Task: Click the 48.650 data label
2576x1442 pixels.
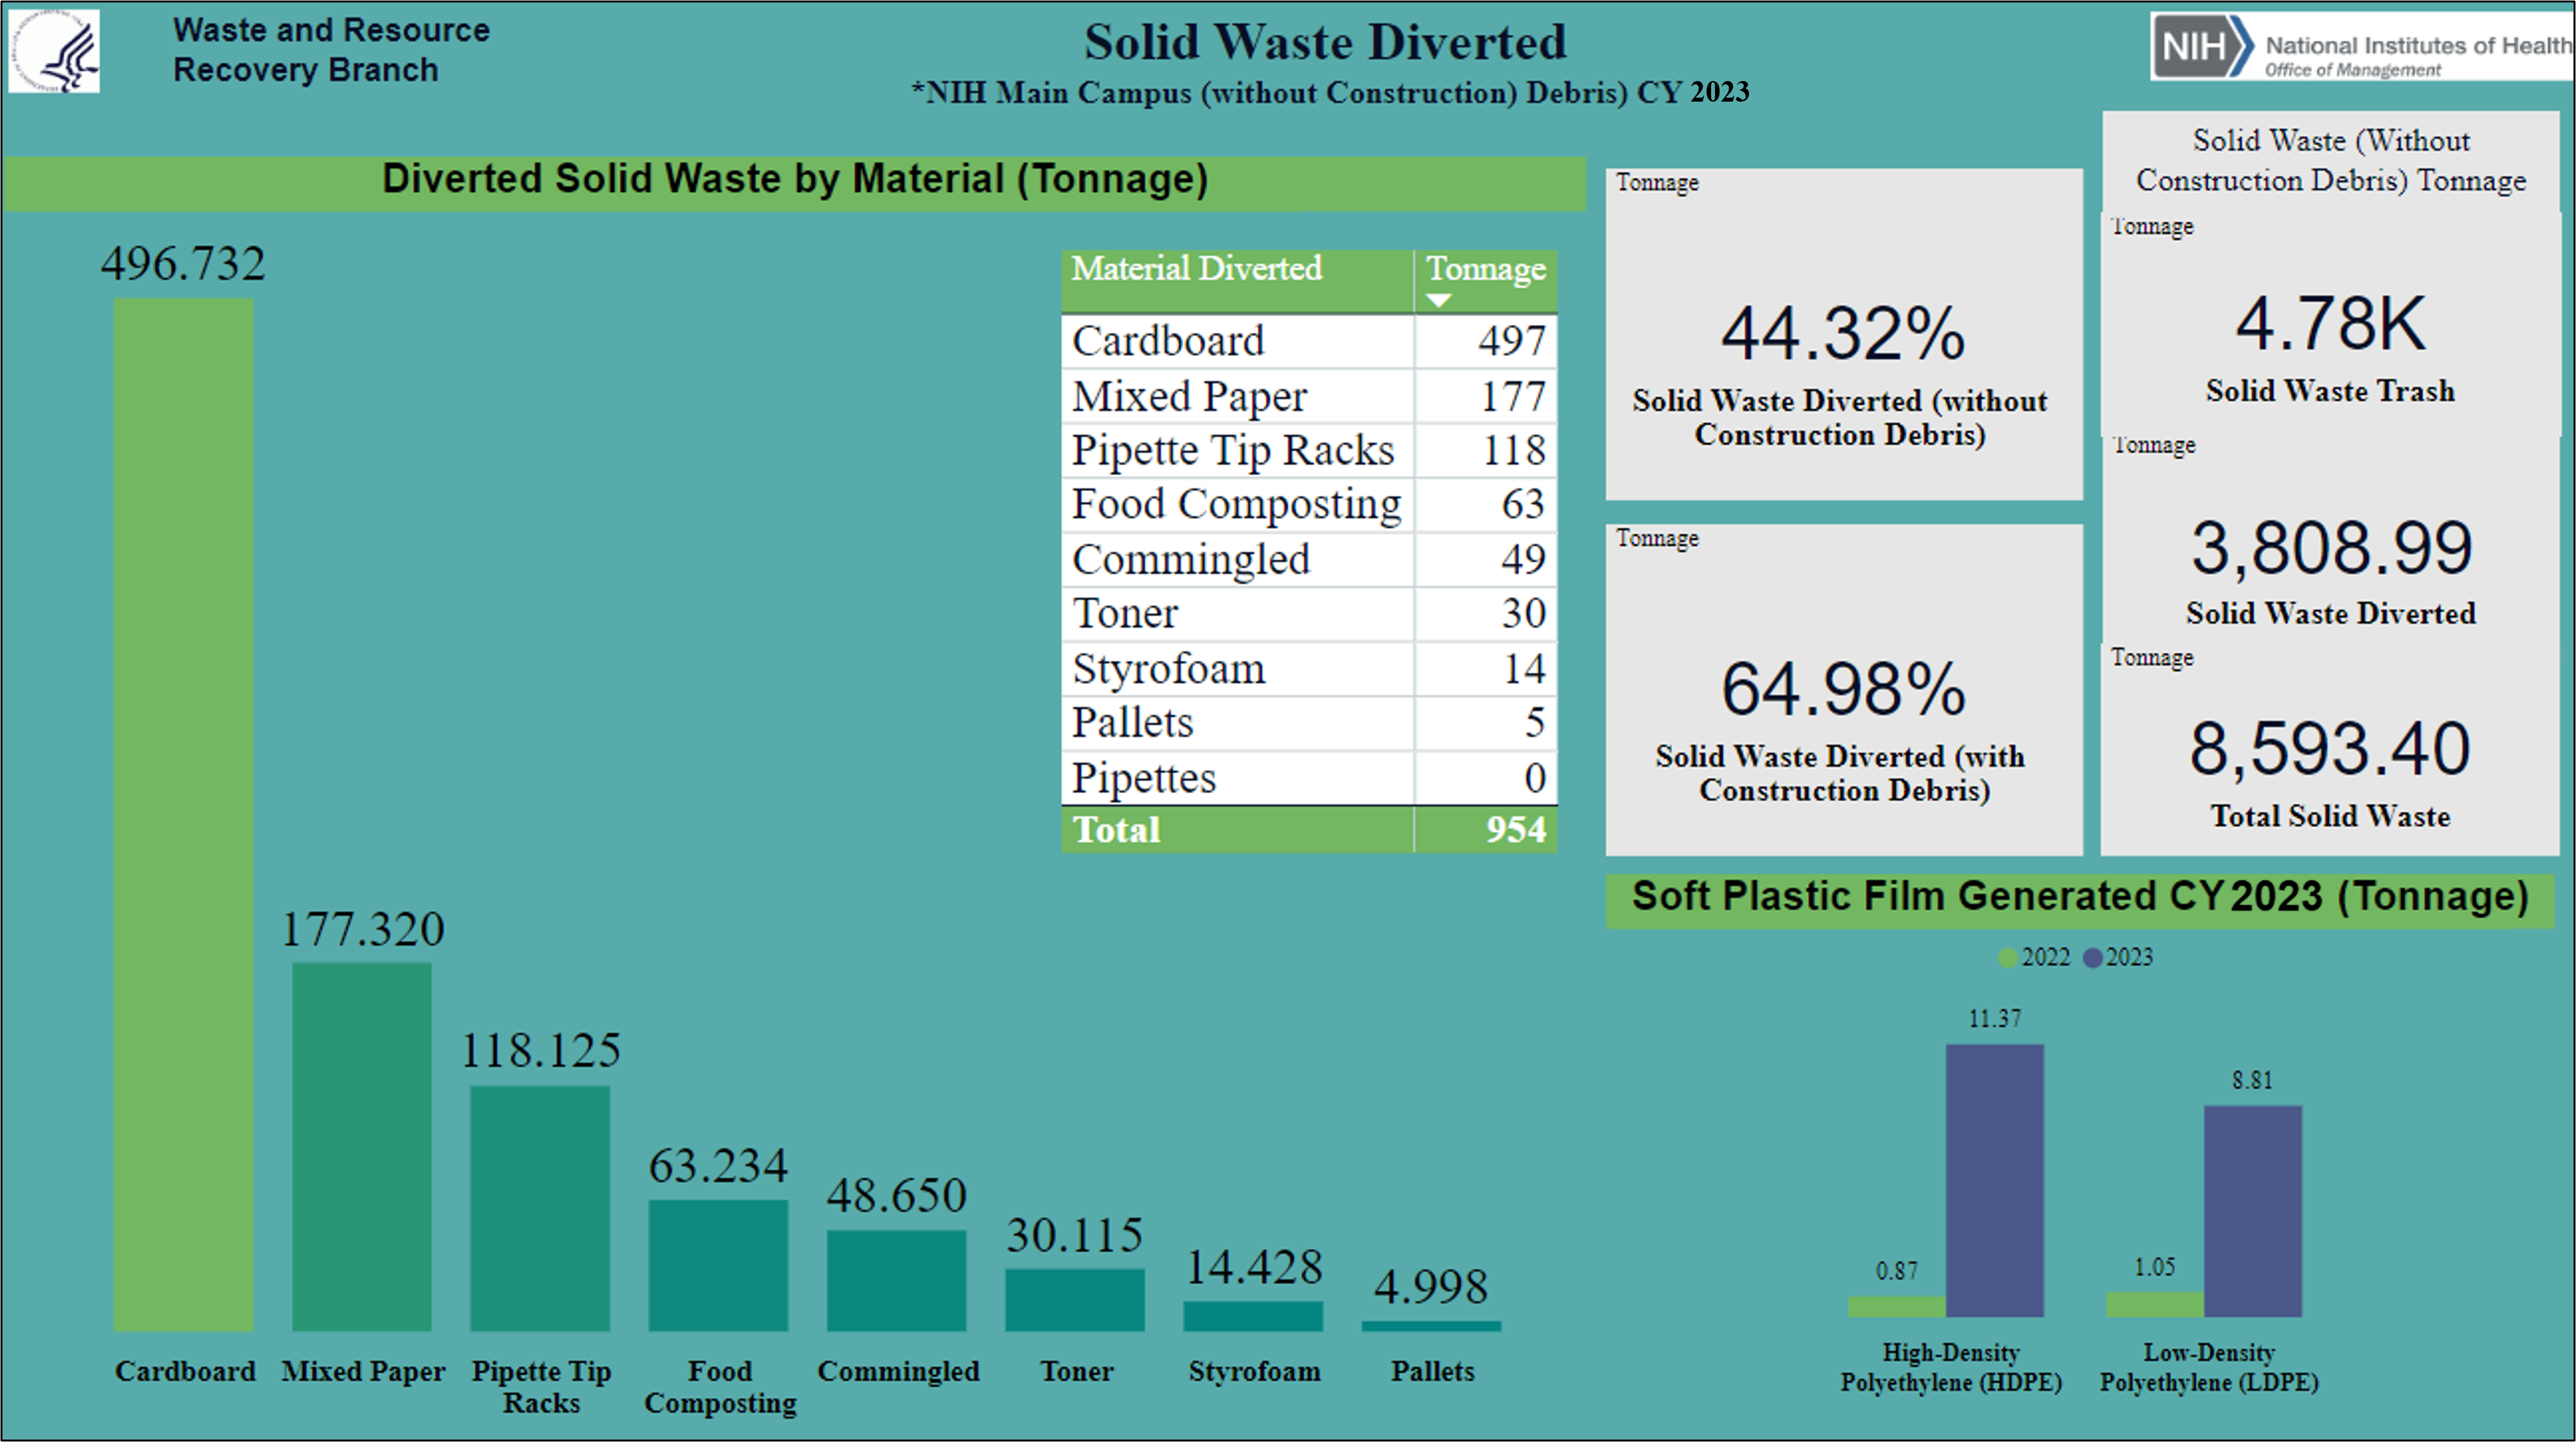Action: [x=897, y=1195]
